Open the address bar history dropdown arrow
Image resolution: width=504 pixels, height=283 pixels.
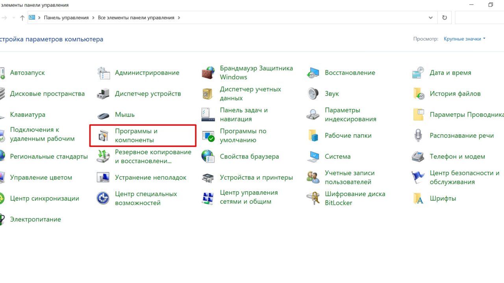coord(430,18)
